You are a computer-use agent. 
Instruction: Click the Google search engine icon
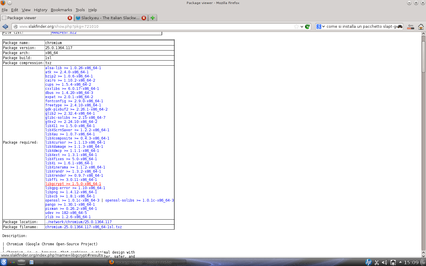319,27
